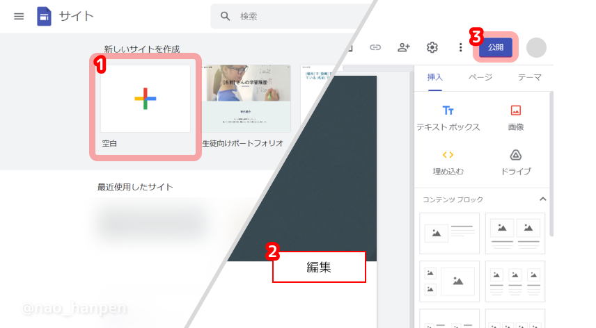Open share with others person-plus icon

tap(404, 47)
